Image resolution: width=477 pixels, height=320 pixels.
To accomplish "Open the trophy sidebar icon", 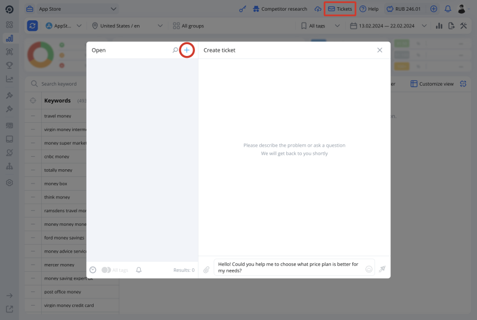I will 10,65.
